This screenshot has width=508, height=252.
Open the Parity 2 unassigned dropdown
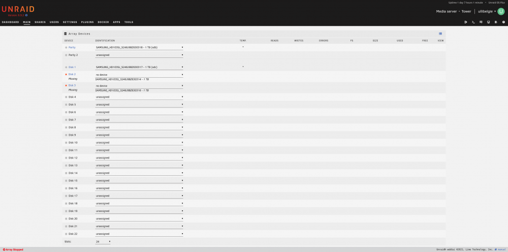(x=139, y=55)
